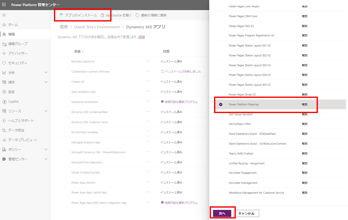
Task: Select the SAP Setup Assistant row
Action: (x=241, y=114)
